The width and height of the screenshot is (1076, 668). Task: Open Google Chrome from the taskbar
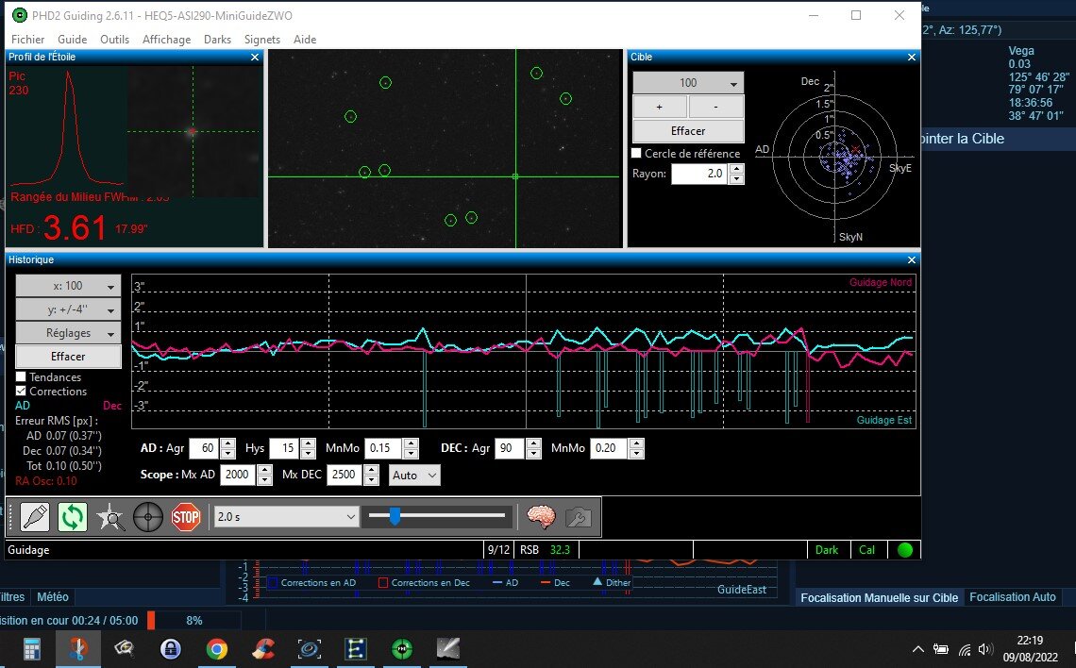point(217,648)
